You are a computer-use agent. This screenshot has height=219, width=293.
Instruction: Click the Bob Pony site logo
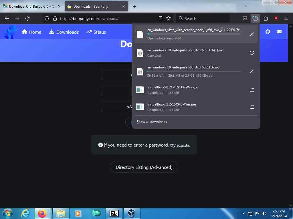tap(11, 32)
